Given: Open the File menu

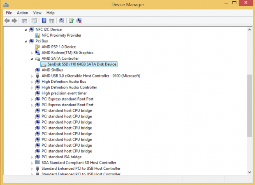Looking at the screenshot, I should [9, 13].
